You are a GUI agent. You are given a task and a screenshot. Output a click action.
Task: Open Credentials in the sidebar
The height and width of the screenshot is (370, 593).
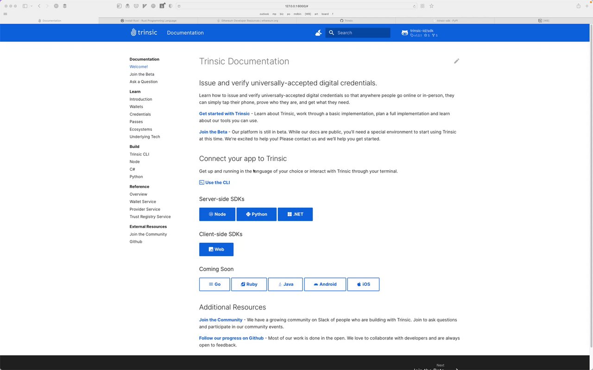140,114
